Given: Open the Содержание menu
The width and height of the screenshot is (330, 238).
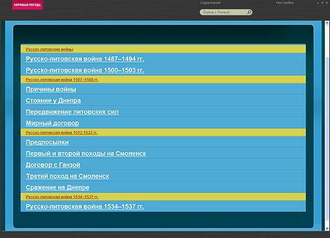Looking at the screenshot, I should point(211,3).
